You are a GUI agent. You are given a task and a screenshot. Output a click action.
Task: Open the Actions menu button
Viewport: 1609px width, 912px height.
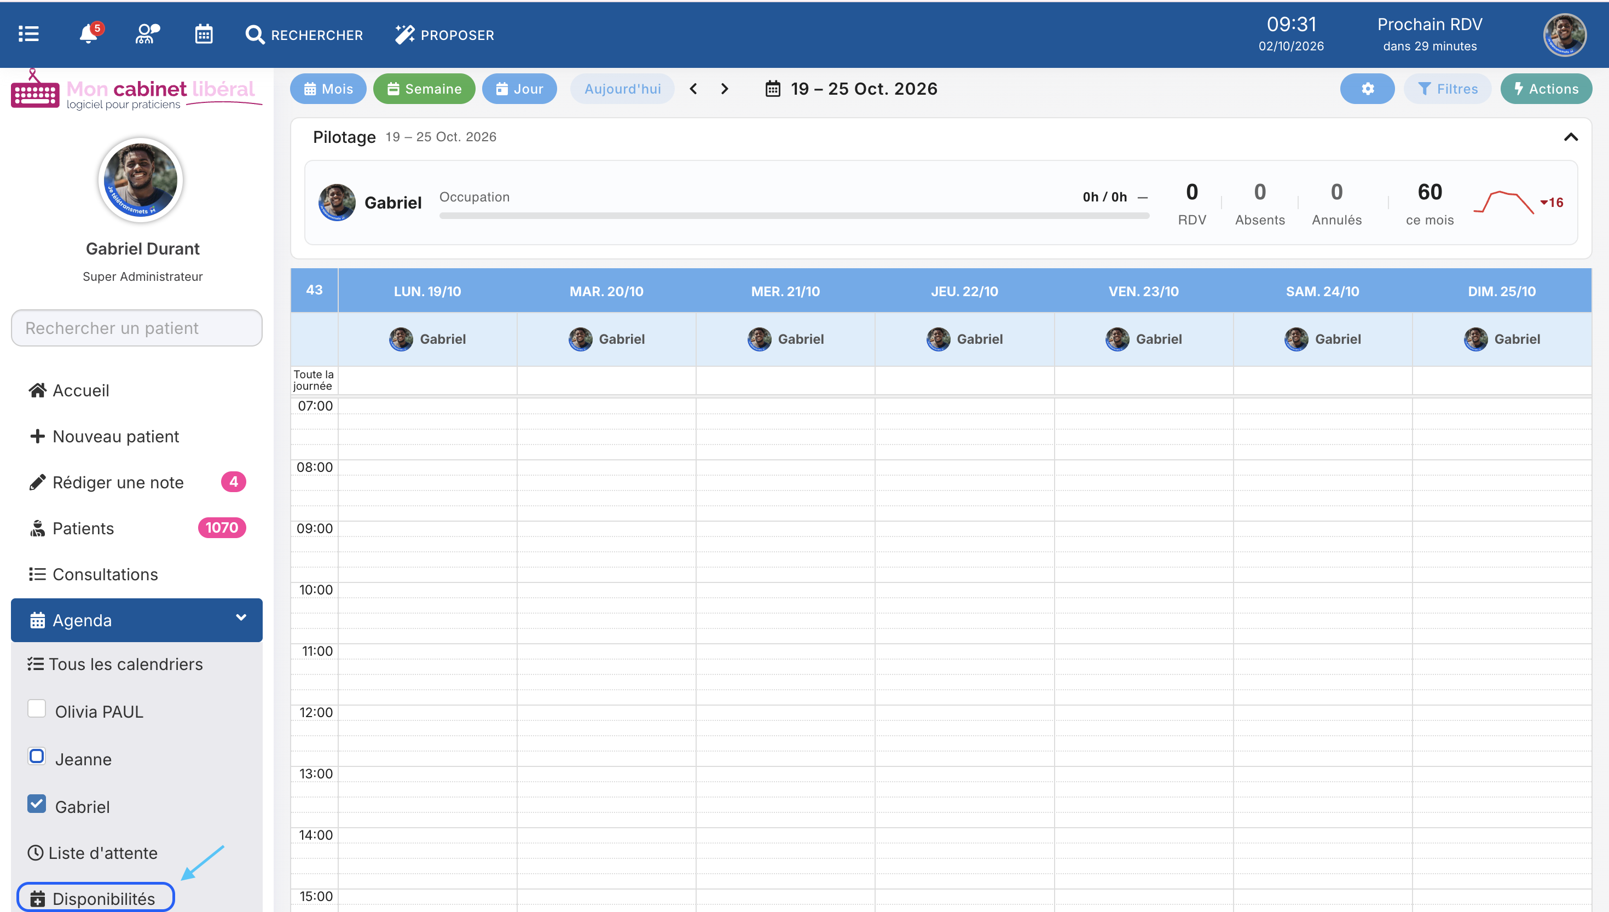tap(1547, 89)
